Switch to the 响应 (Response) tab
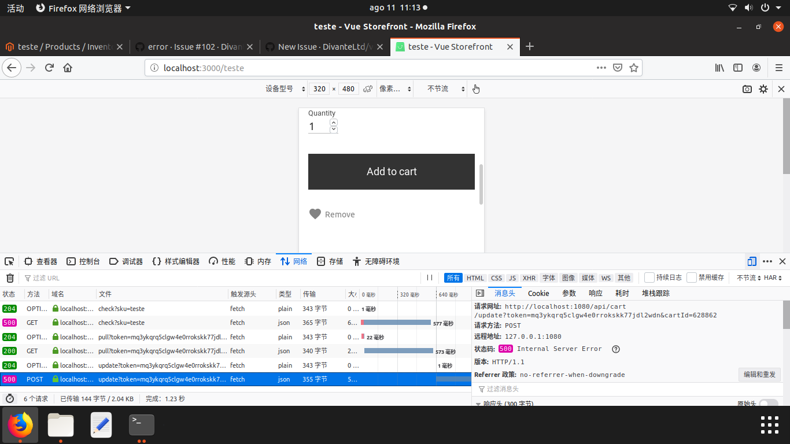The height and width of the screenshot is (444, 790). tap(595, 293)
